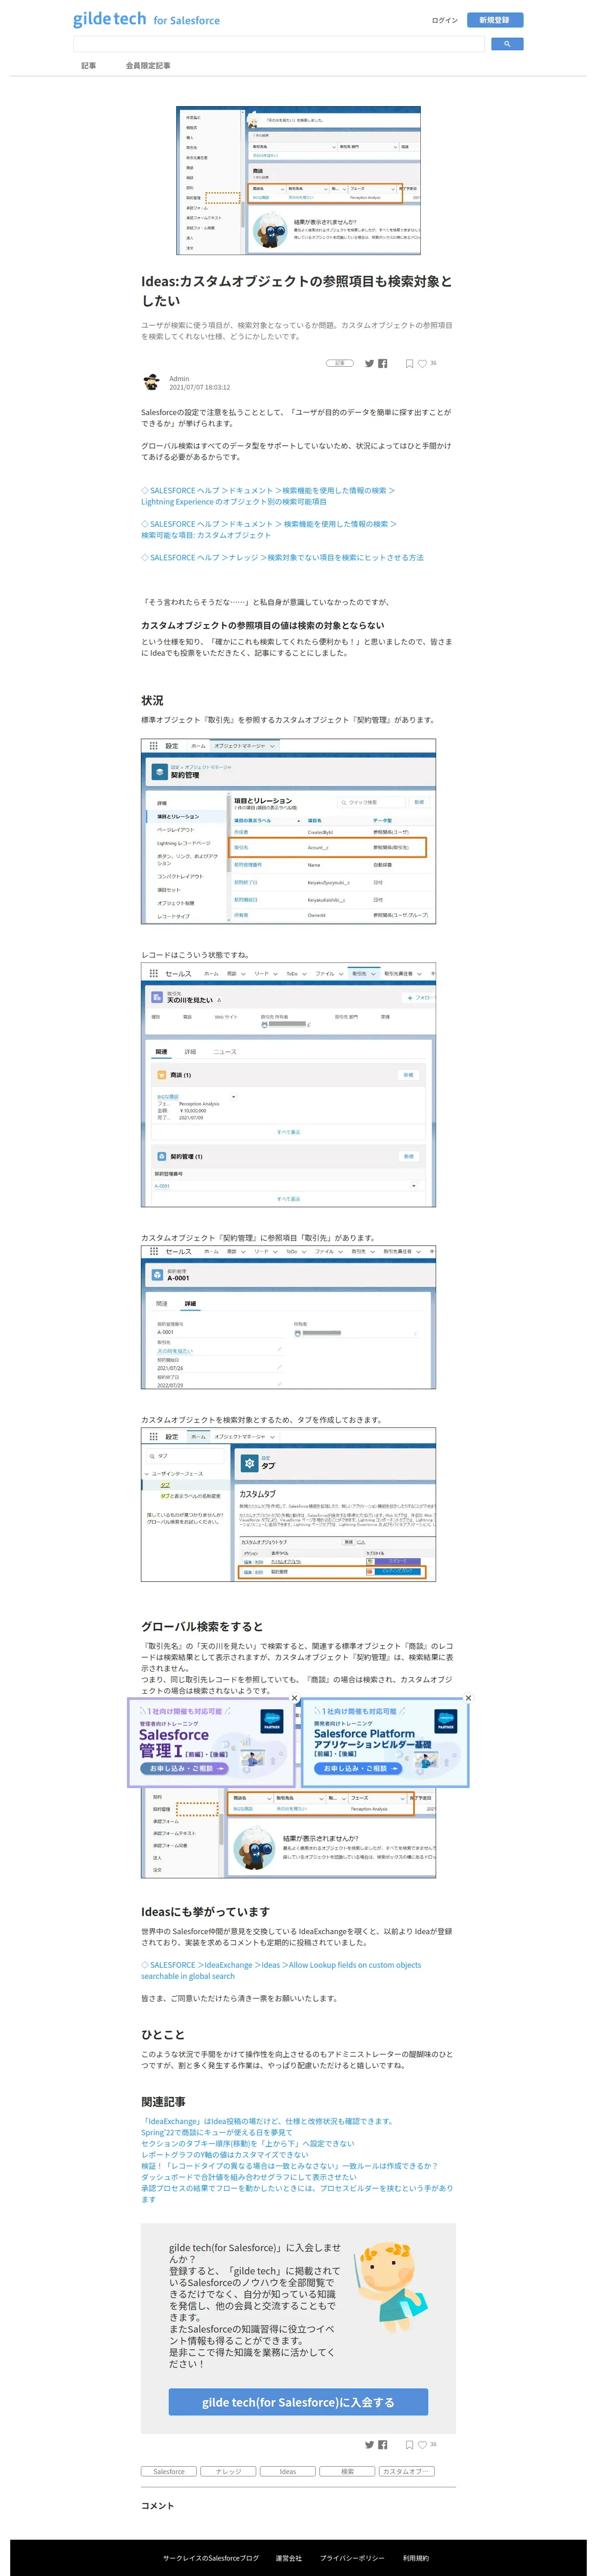Open レポートグラフのY軸の値はカスタマイズできない article
The image size is (597, 2576).
[225, 2154]
